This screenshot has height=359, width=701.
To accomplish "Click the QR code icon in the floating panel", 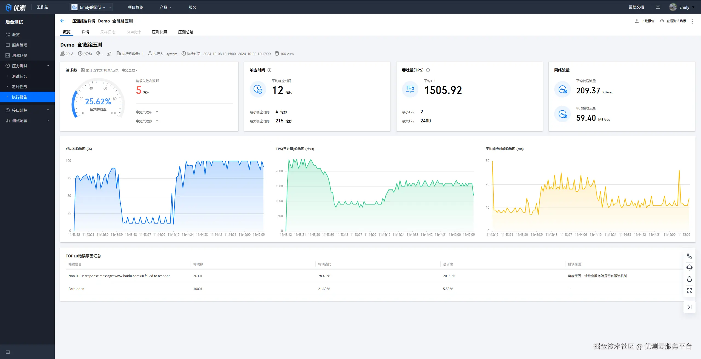I will 689,291.
